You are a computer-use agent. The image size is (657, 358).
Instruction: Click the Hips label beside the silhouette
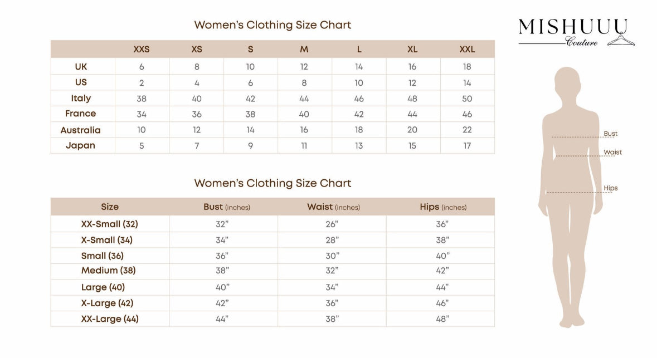(611, 188)
